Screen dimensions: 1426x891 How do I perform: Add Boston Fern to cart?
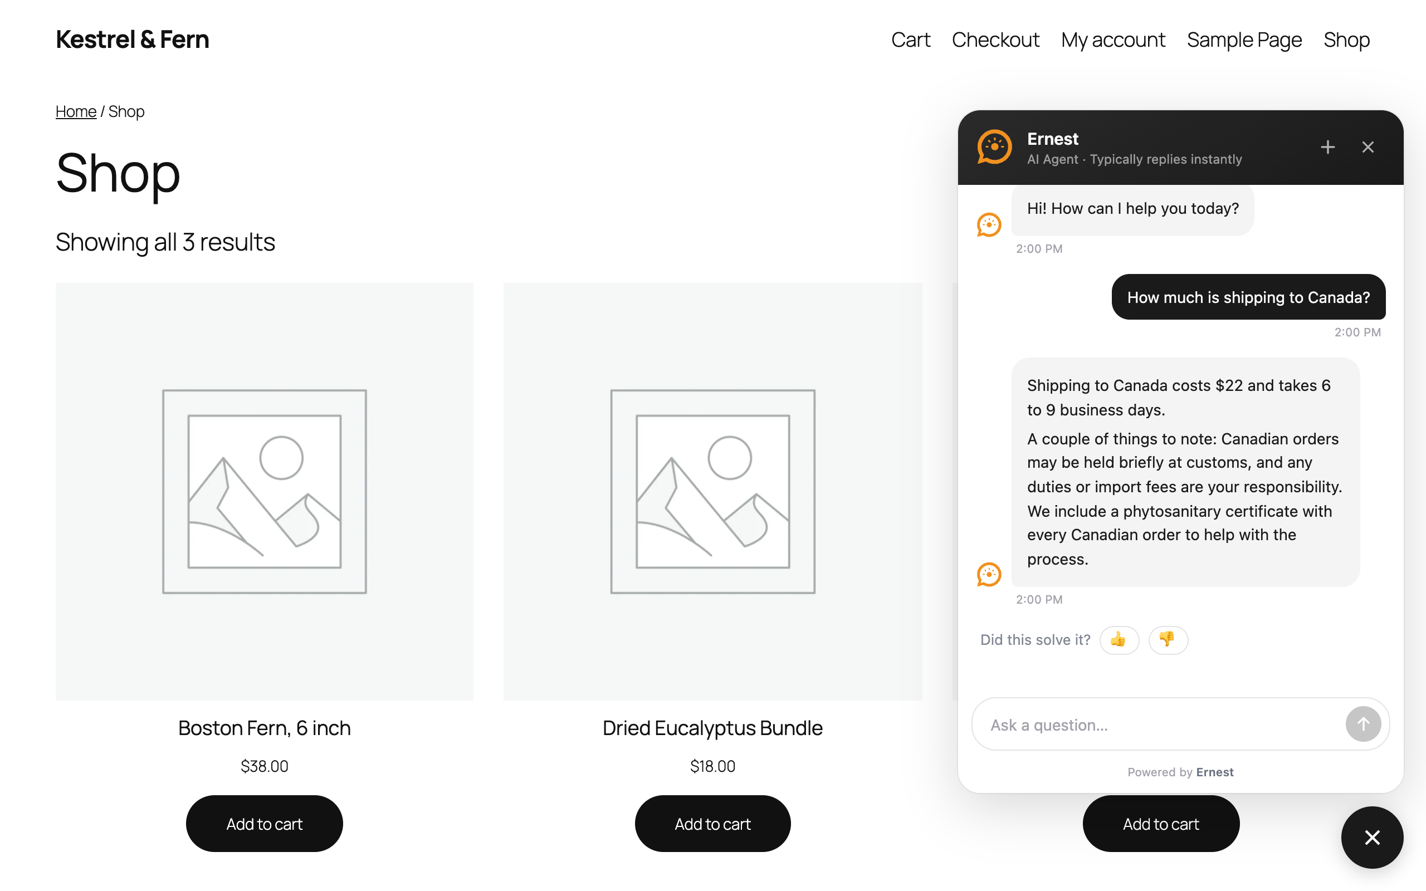pyautogui.click(x=265, y=823)
